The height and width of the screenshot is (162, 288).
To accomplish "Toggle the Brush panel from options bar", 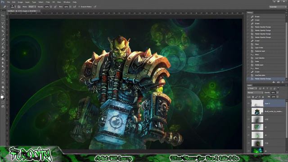I will [19, 7].
